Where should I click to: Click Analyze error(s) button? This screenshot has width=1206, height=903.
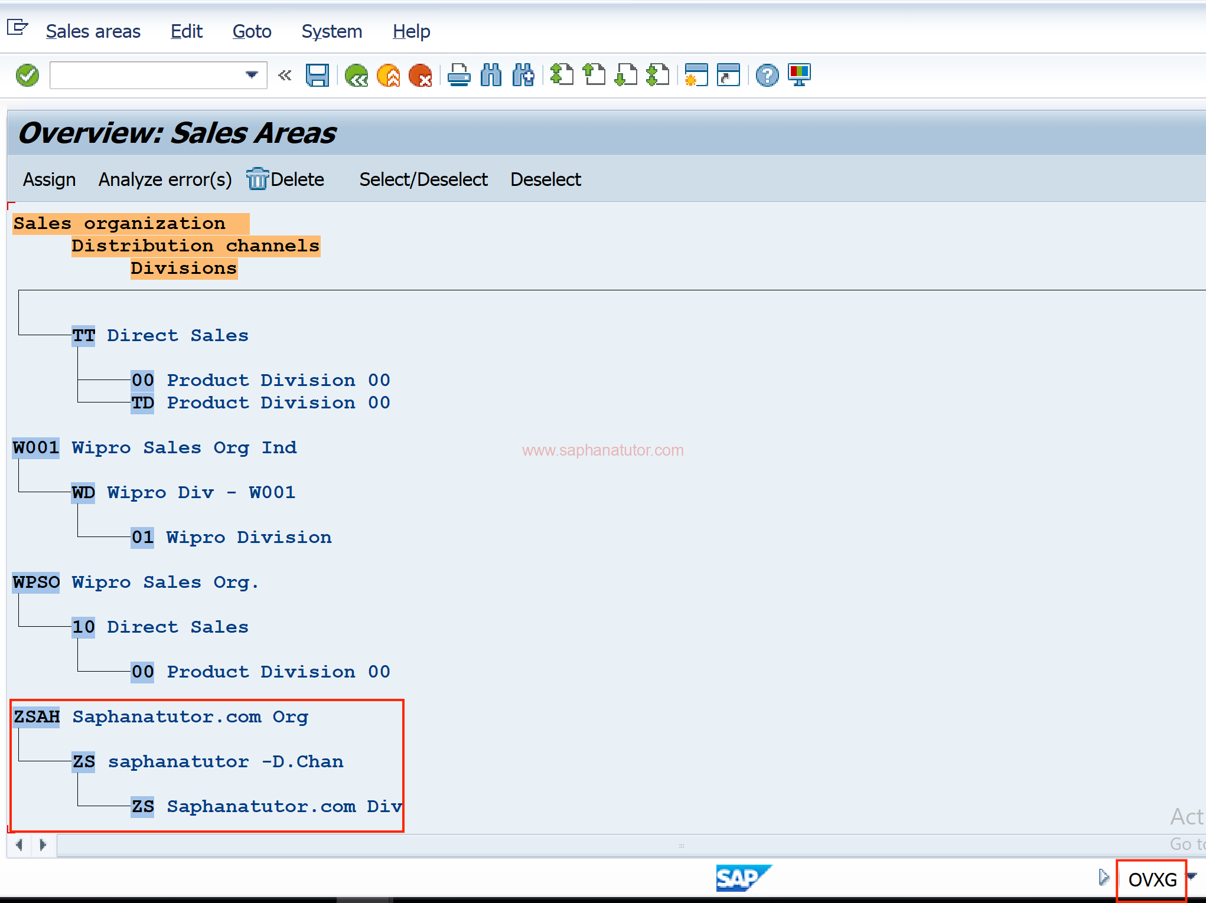[165, 179]
